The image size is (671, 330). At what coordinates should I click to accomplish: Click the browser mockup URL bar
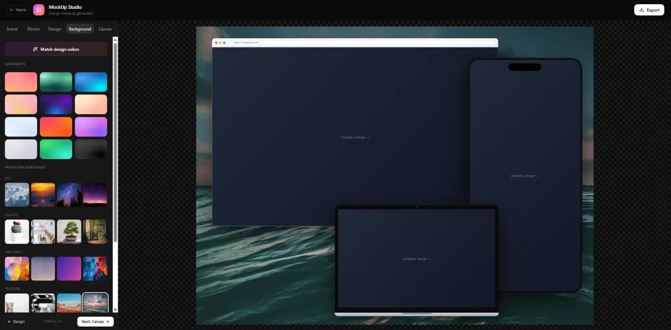[363, 42]
